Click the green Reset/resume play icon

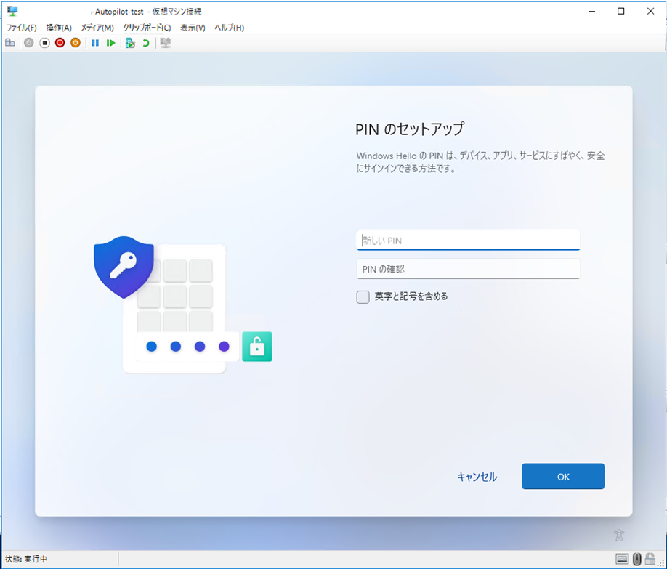point(110,43)
